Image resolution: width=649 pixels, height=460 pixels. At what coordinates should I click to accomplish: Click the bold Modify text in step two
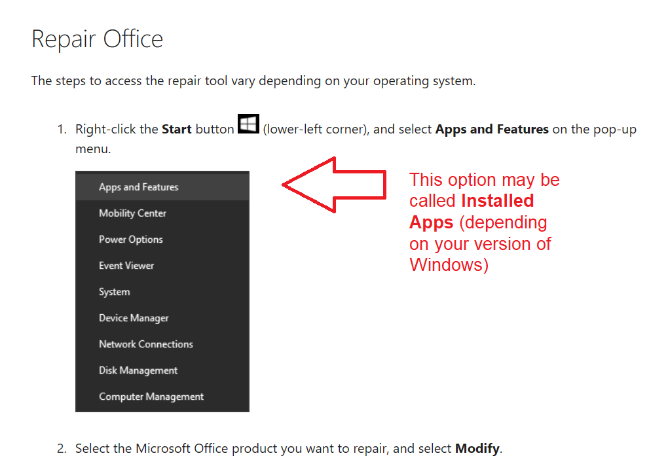coord(477,448)
